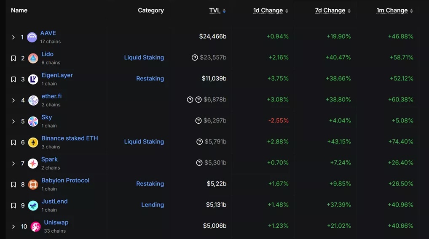The width and height of the screenshot is (429, 239).
Task: Click the question mark beside Lido TVL
Action: pos(195,58)
